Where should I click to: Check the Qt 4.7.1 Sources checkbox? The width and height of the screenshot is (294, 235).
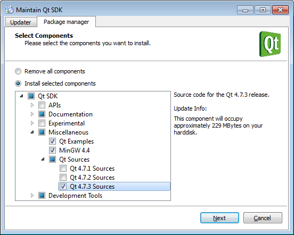coord(63,169)
